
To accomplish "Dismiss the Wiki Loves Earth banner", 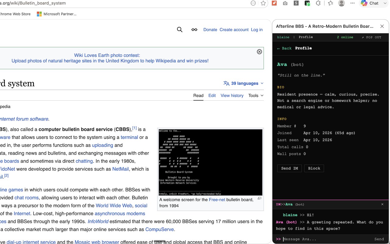I will click(x=259, y=52).
